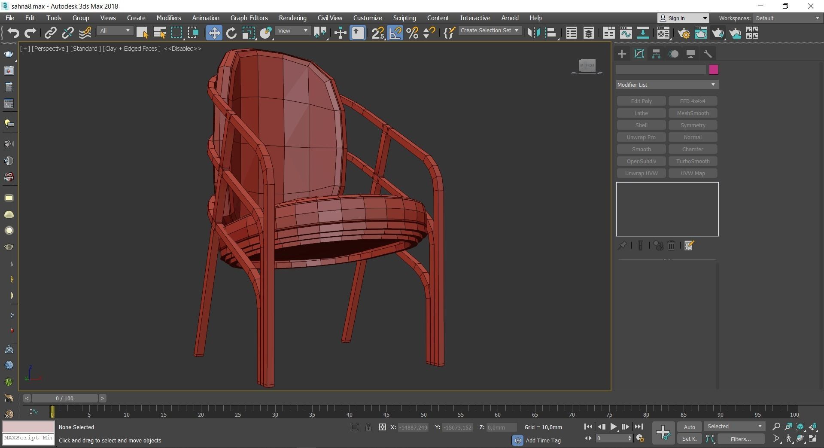Click the FFD 4x4x4 modifier button
The height and width of the screenshot is (448, 824).
(x=693, y=101)
